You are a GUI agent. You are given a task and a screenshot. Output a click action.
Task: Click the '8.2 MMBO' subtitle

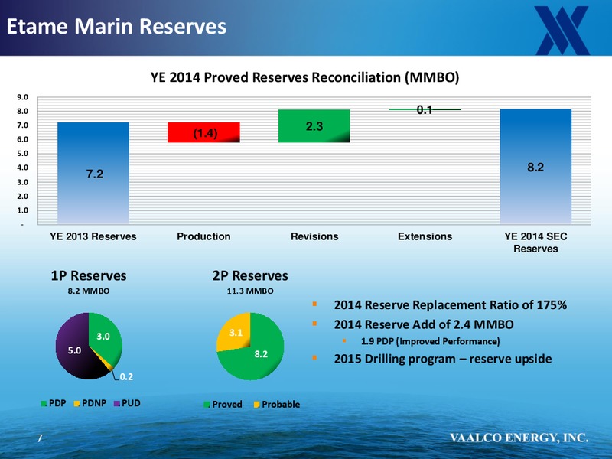click(x=89, y=291)
